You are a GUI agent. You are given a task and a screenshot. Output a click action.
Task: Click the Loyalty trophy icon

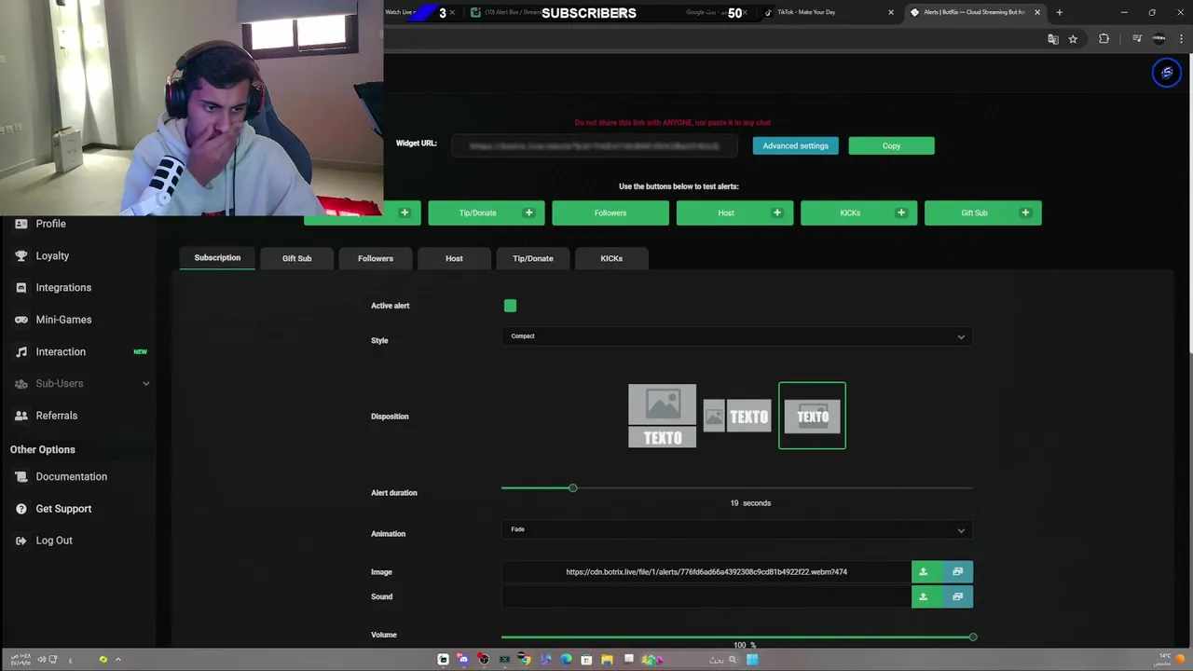(21, 255)
